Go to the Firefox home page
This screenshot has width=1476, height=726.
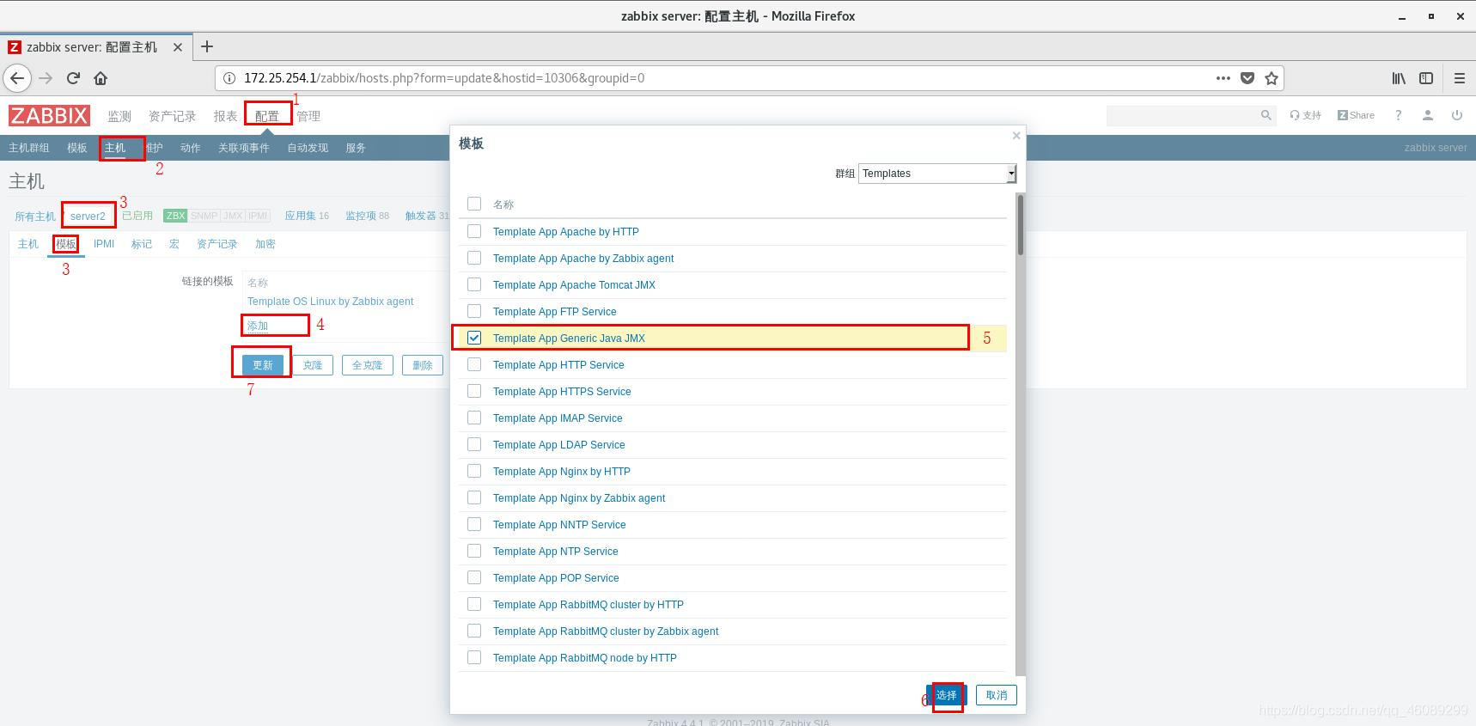[101, 78]
